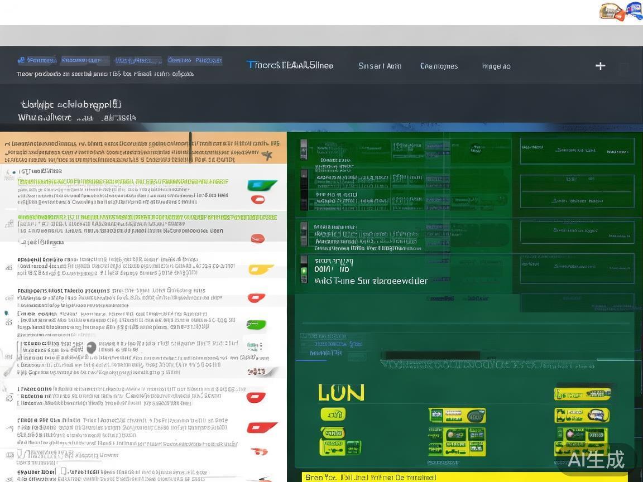The height and width of the screenshot is (482, 643).
Task: Open the dark square control beside the plus icon
Action: (623, 69)
